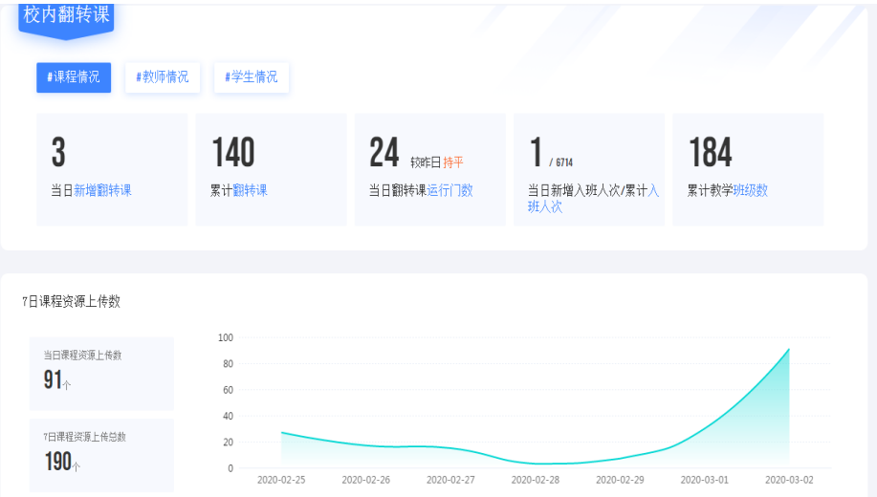Click the 7日课程资源上传数 section title
Screen dimensions: 877x497
click(72, 301)
